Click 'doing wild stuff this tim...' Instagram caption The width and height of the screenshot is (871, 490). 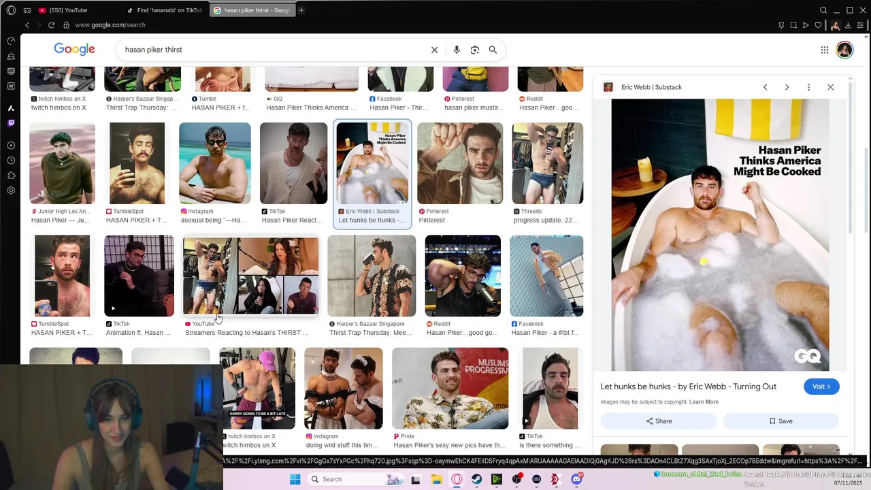[x=342, y=445]
